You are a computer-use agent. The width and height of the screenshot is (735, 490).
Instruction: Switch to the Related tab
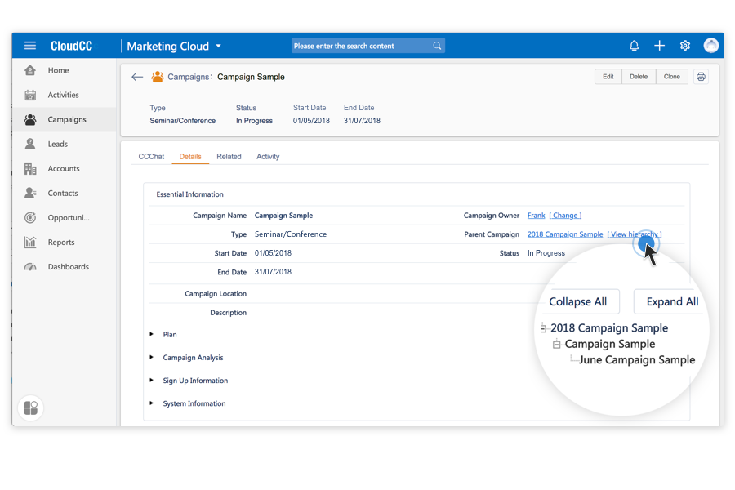(229, 156)
